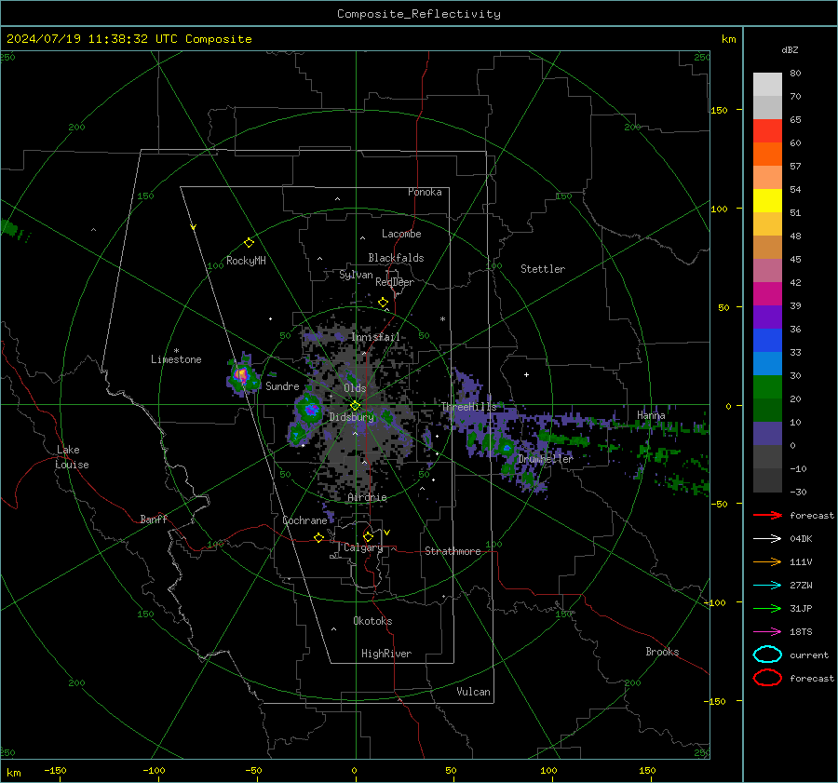
Task: Select the light blue 30-33 dBZ swatch
Action: click(767, 364)
